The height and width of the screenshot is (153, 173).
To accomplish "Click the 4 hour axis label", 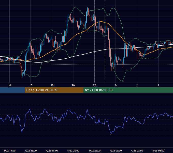I will (158, 85).
